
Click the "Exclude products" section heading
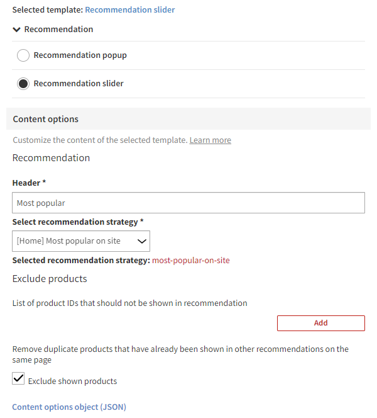(x=50, y=278)
